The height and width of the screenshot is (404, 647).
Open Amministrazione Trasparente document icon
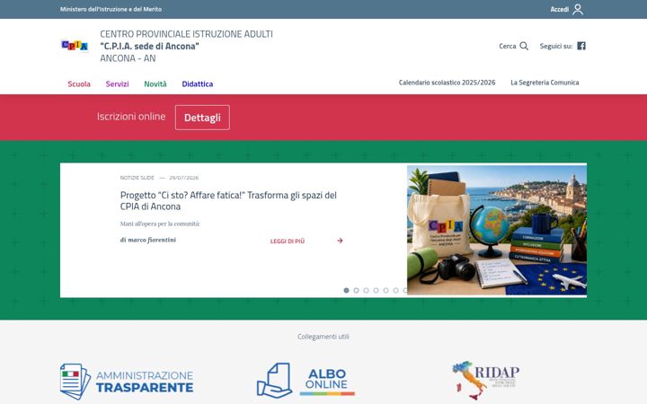(x=75, y=382)
